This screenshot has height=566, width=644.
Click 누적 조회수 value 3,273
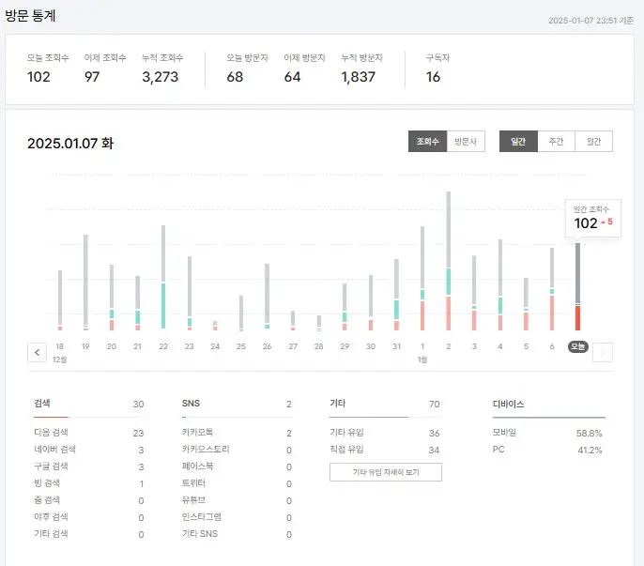click(x=161, y=77)
